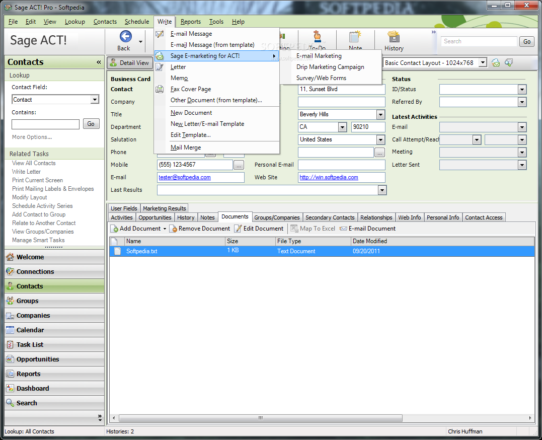Open the Referred By dropdown
542x440 pixels.
pos(522,102)
